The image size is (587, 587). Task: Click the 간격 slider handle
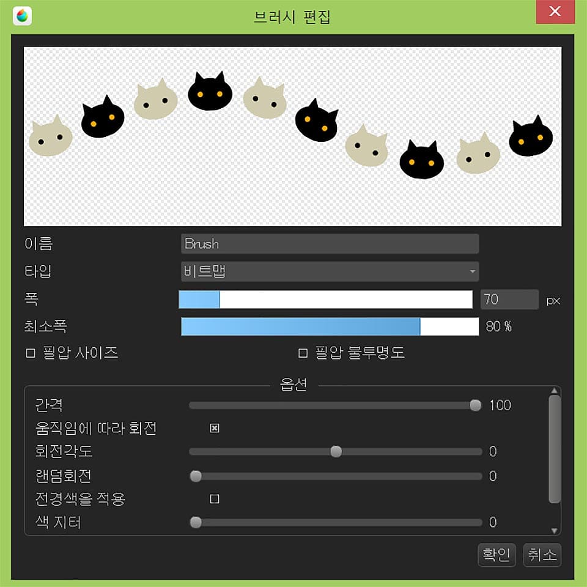[x=476, y=405]
